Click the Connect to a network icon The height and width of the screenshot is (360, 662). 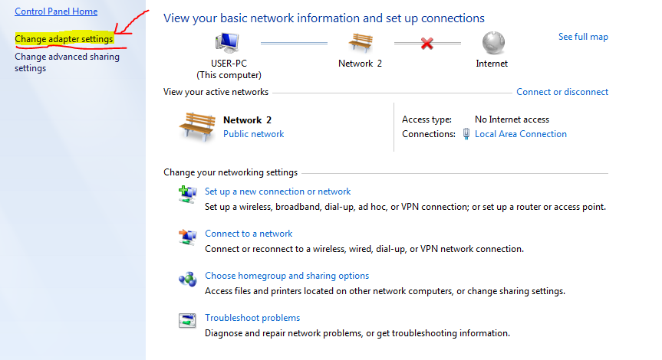[x=187, y=237]
